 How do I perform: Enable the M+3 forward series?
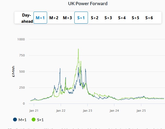[x=67, y=18]
